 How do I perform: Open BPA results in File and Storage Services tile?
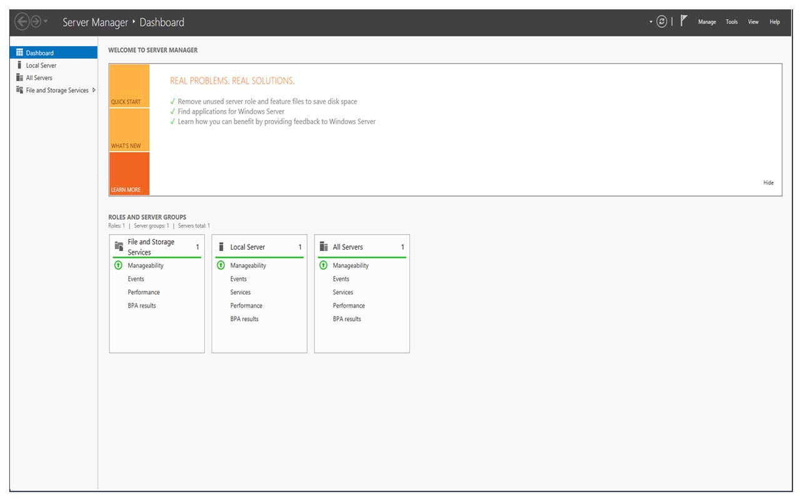pos(142,306)
